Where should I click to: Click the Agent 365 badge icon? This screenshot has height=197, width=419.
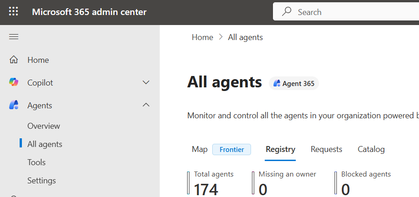(277, 84)
